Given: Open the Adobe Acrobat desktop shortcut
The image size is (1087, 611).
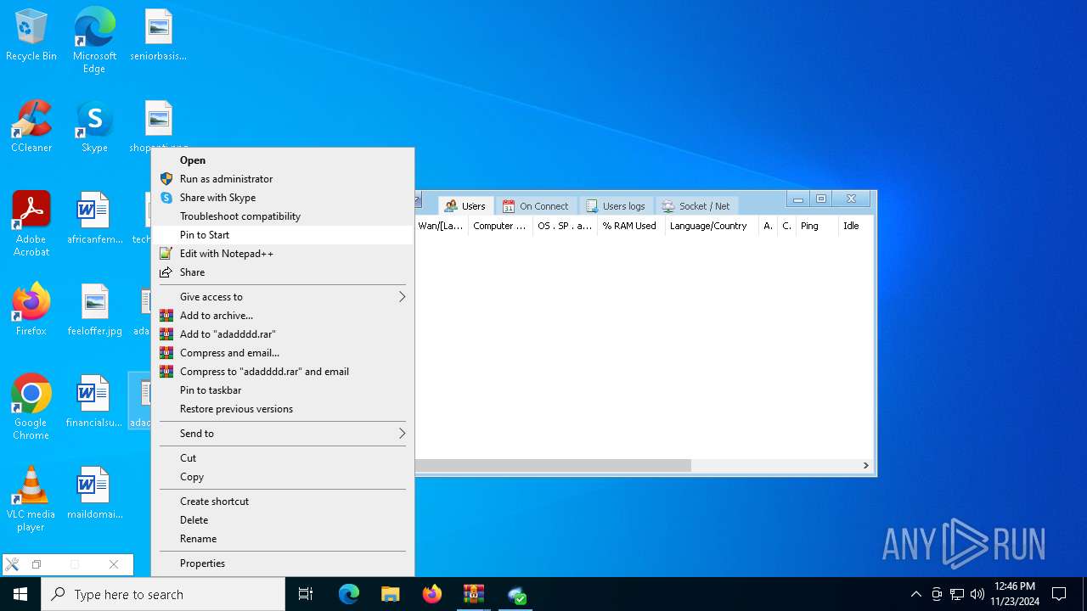Looking at the screenshot, I should click(x=31, y=224).
